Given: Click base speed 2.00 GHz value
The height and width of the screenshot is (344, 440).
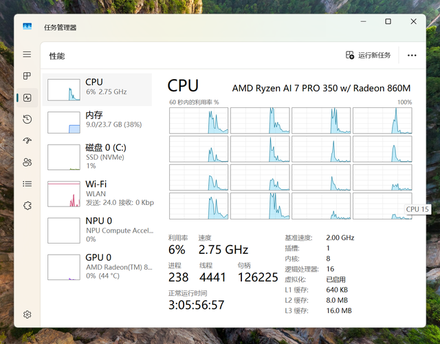Looking at the screenshot, I should click(340, 238).
